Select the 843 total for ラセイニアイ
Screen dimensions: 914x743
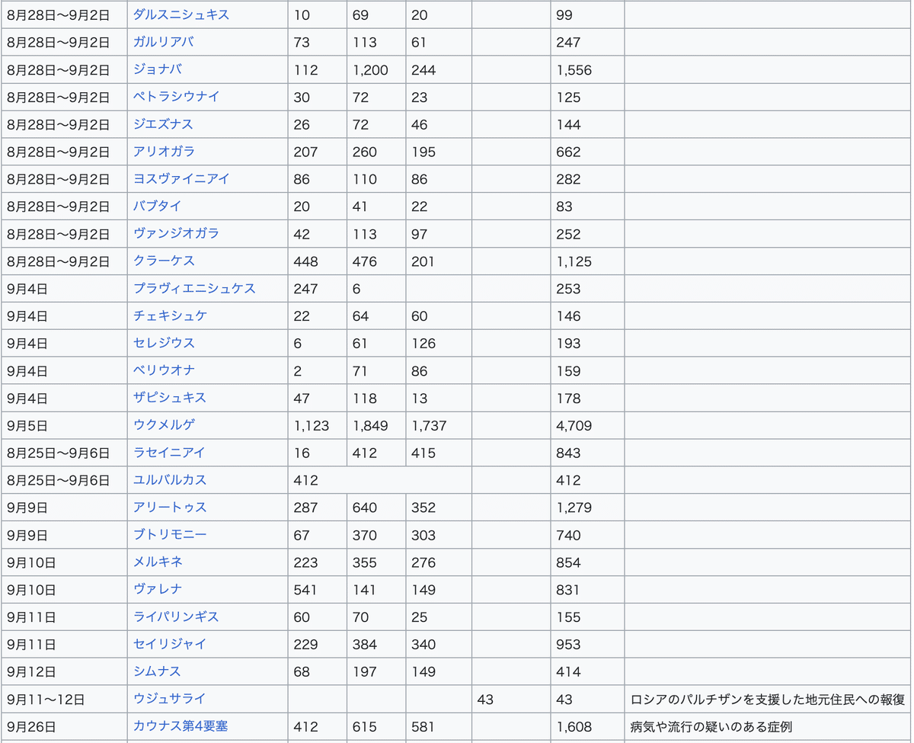(568, 453)
